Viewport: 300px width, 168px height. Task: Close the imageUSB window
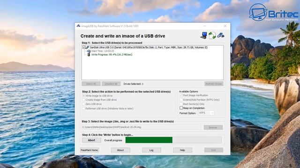[225, 26]
